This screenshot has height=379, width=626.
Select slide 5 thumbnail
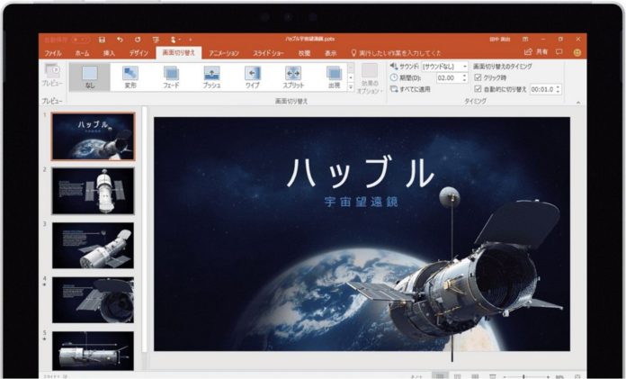(93, 350)
